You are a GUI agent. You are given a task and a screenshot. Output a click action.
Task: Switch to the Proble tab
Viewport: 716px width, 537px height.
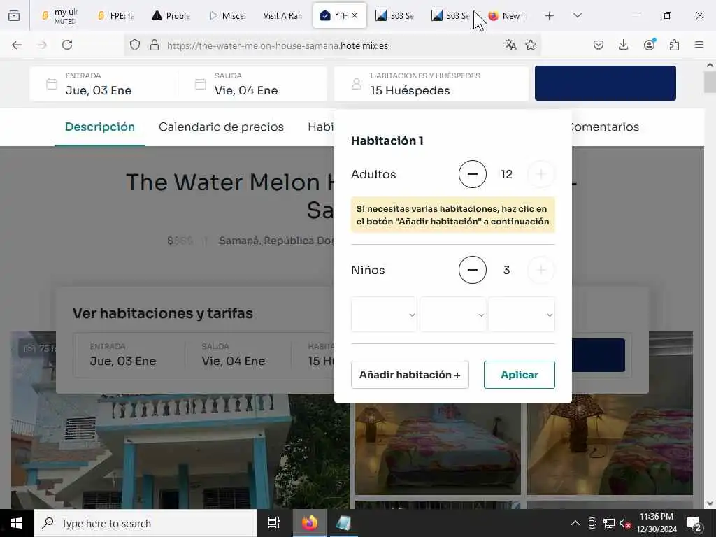(x=172, y=15)
